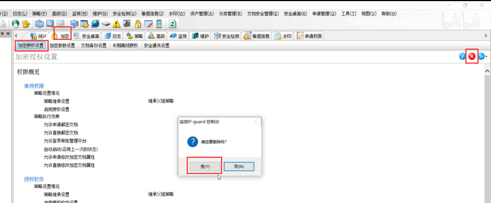Click the bar chart toolbar icon

click(127, 24)
